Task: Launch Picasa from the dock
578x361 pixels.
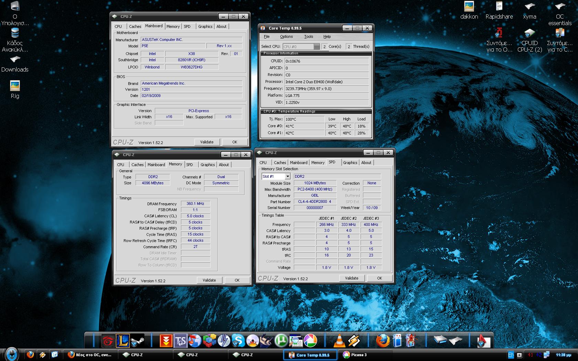Action: coord(310,341)
